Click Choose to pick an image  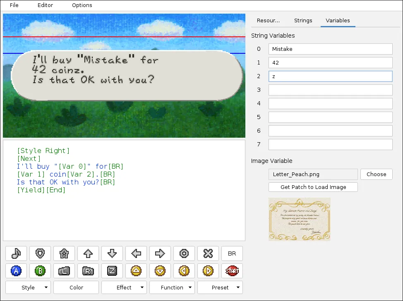(376, 174)
